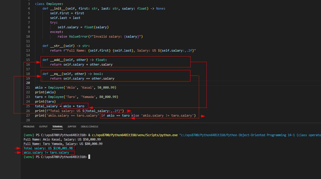Click the 'akio + taro' expression
Image resolution: width=321 pixels, height=179 pixels.
click(x=74, y=106)
